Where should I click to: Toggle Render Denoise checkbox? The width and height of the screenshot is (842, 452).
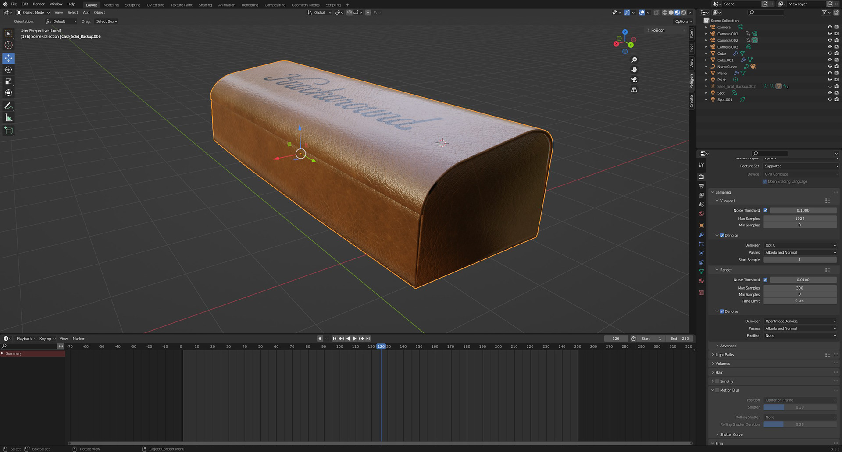click(x=722, y=311)
